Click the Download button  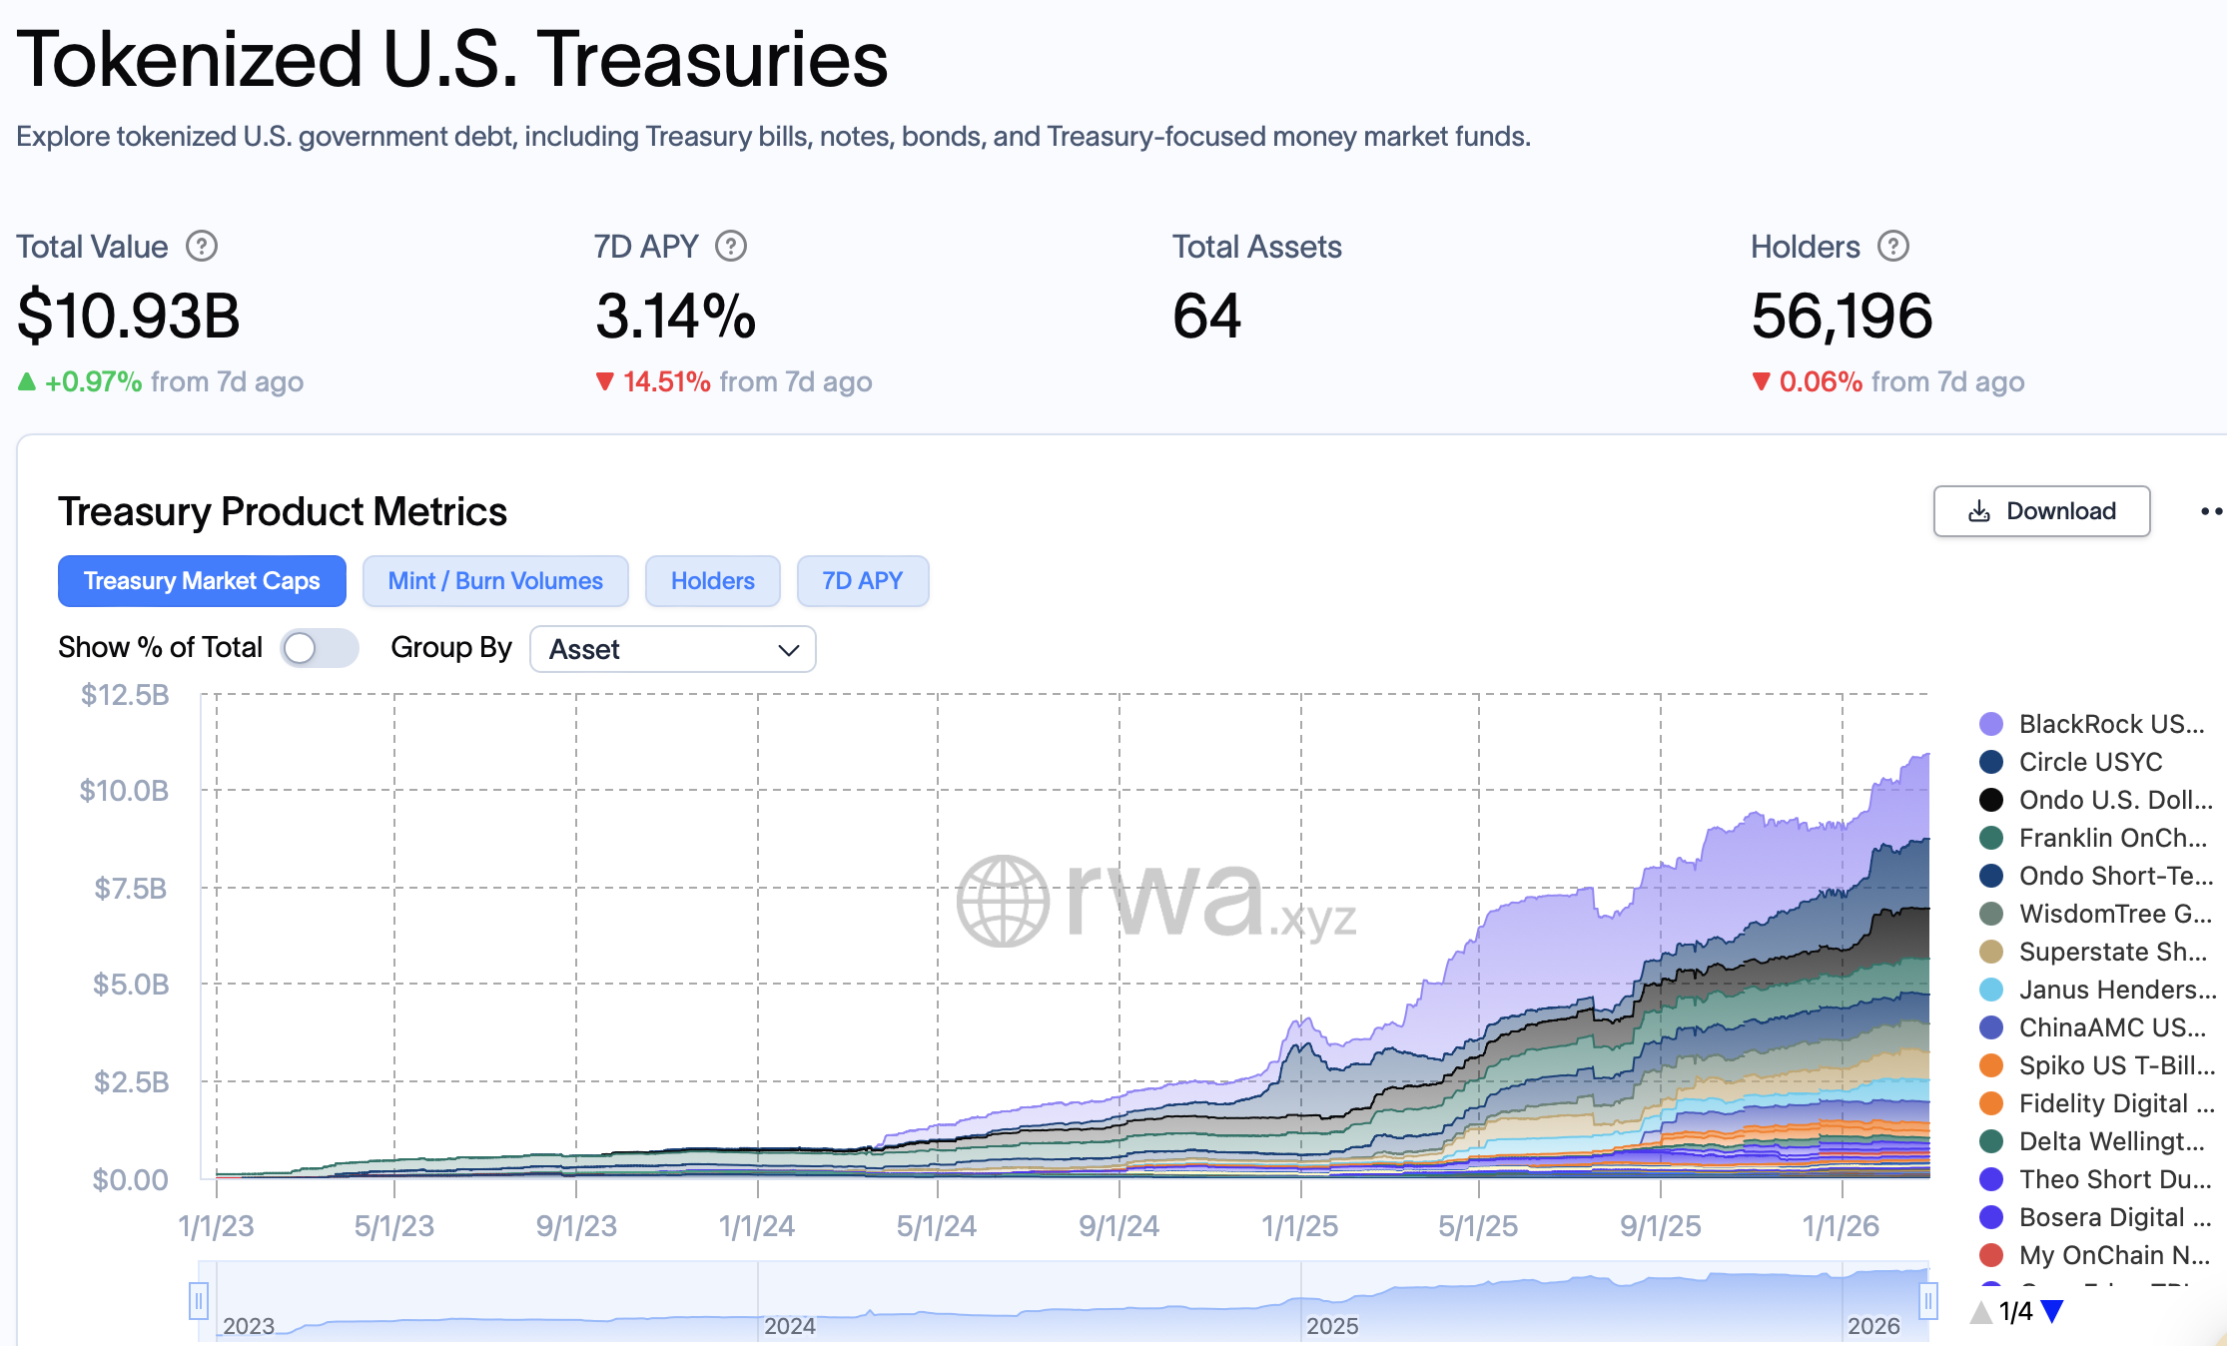pyautogui.click(x=2041, y=511)
